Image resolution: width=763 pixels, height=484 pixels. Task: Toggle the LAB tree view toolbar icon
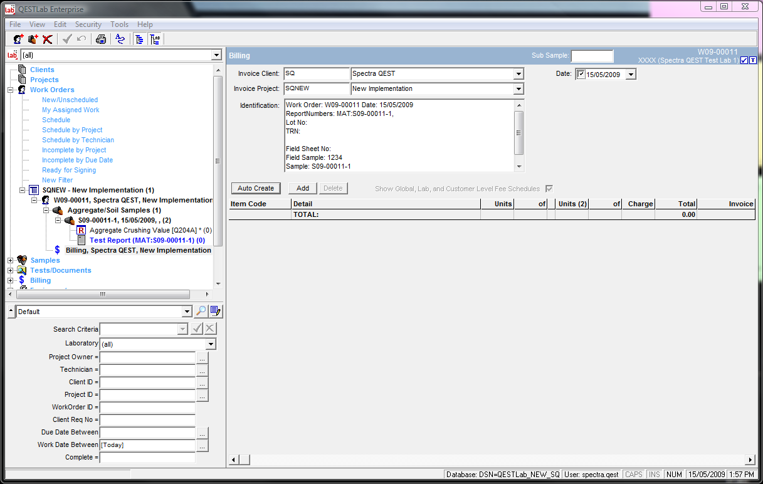[155, 39]
